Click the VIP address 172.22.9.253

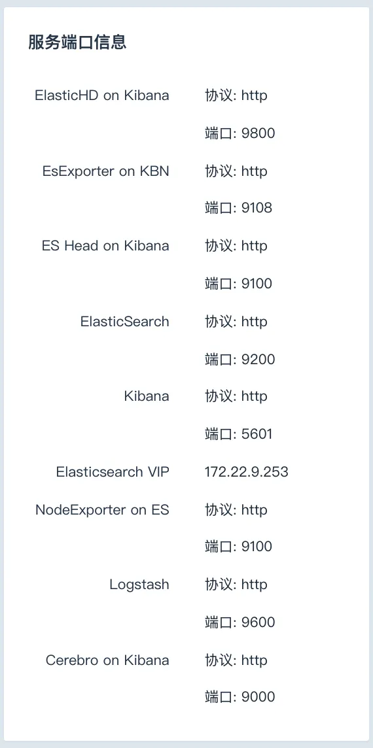click(247, 472)
